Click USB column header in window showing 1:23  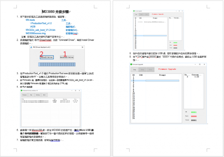(141, 75)
